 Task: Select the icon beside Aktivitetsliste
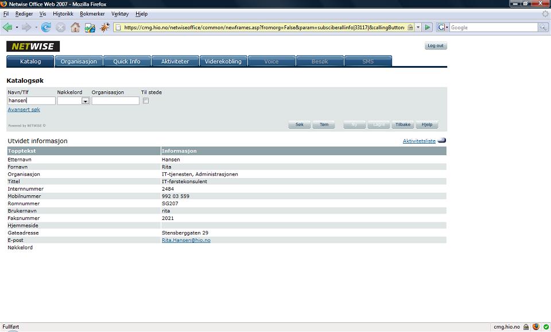(x=442, y=140)
